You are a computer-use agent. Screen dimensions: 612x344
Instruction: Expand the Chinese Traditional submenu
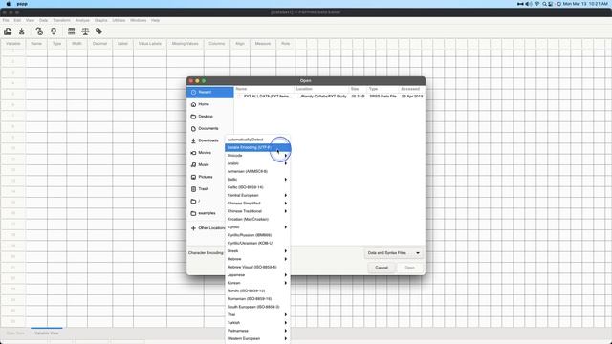coord(257,211)
